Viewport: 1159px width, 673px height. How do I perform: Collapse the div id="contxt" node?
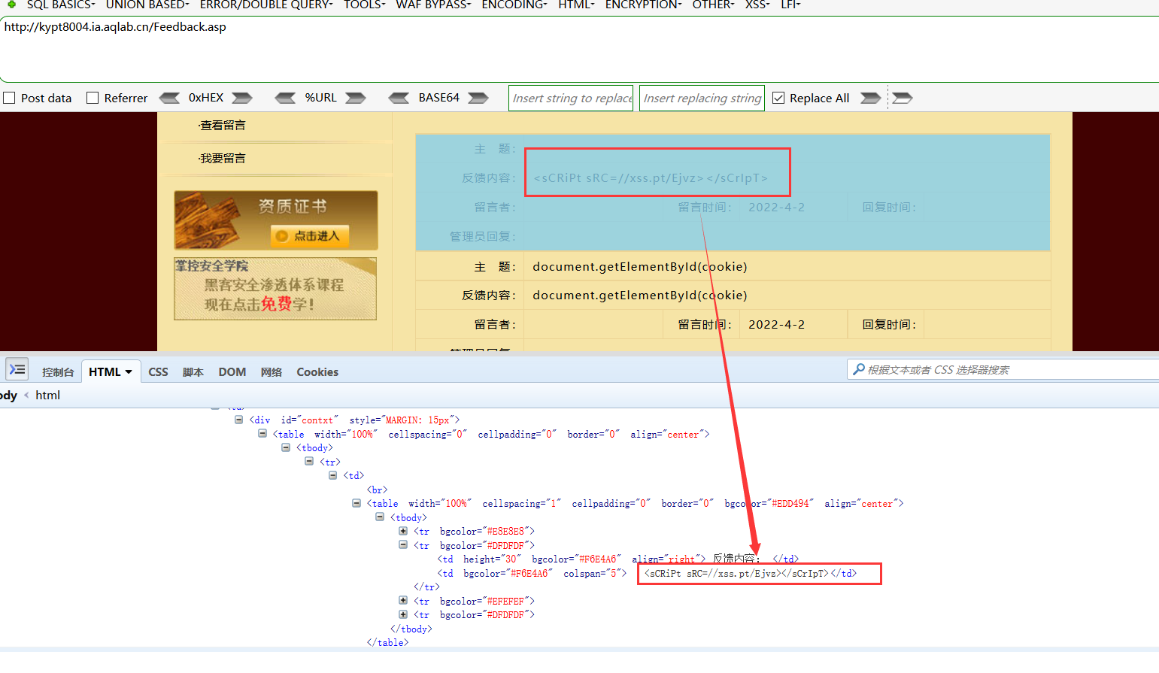[x=238, y=420]
